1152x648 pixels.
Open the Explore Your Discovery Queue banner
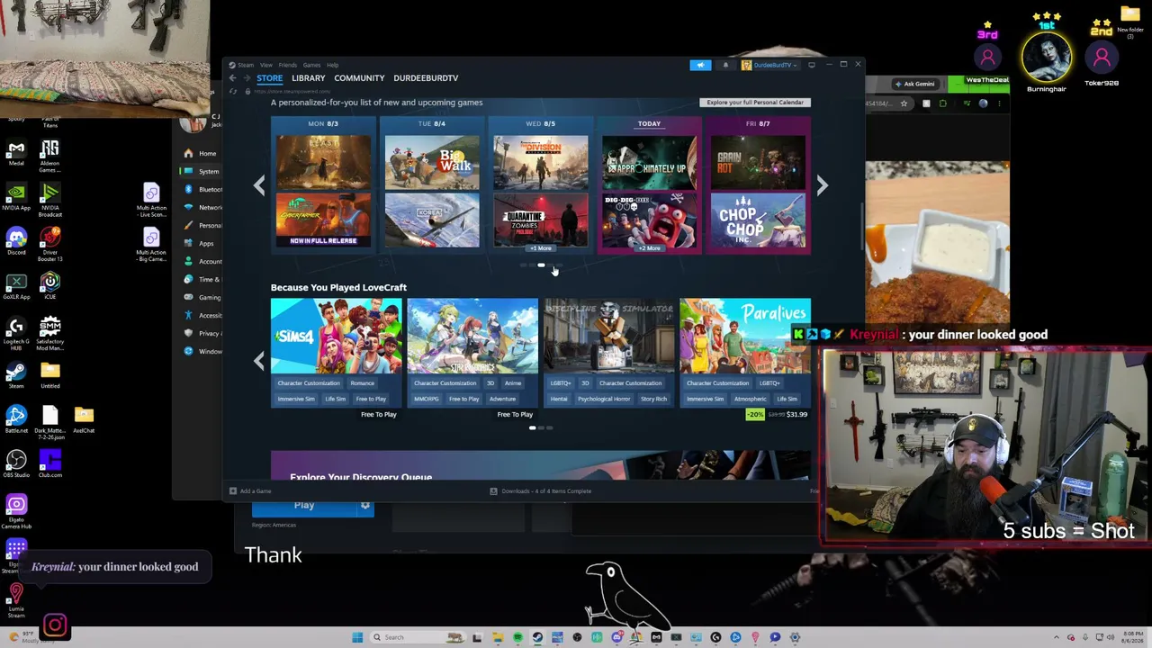point(540,466)
